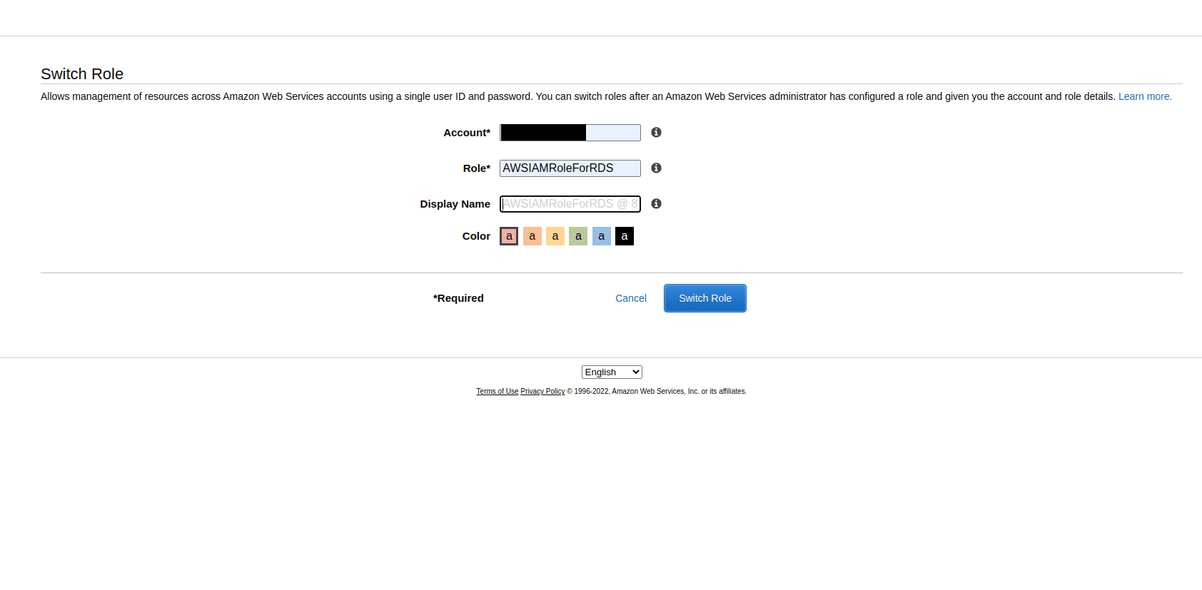The width and height of the screenshot is (1202, 590).
Task: Click the info icon beside Account field
Action: pyautogui.click(x=656, y=133)
